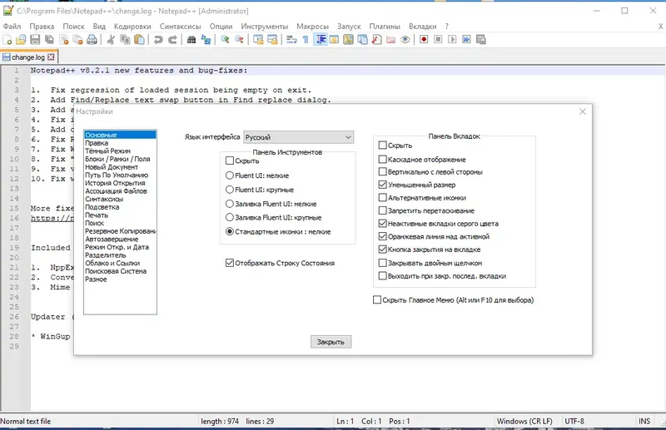This screenshot has width=666, height=430.
Task: Enable Скрыть checkbox in Панель Инструментов
Action: coord(230,161)
